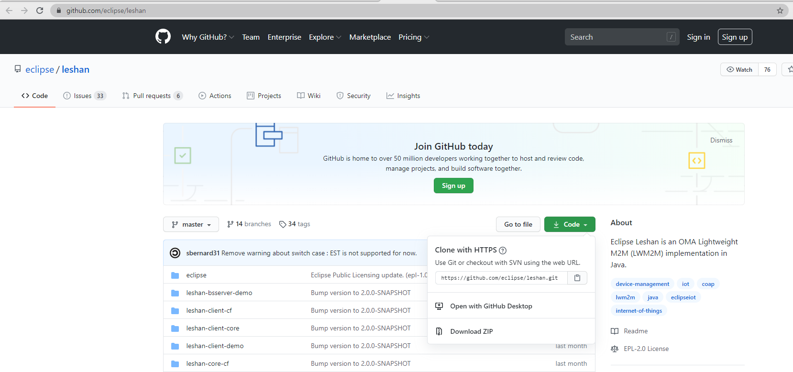This screenshot has height=372, width=793.
Task: Click the lwm2m topic tag
Action: tap(625, 297)
